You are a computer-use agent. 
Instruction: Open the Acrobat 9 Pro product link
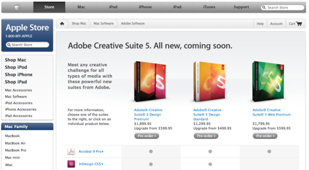pyautogui.click(x=91, y=151)
